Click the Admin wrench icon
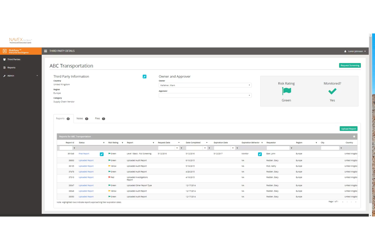This screenshot has height=250, width=375. point(4,75)
